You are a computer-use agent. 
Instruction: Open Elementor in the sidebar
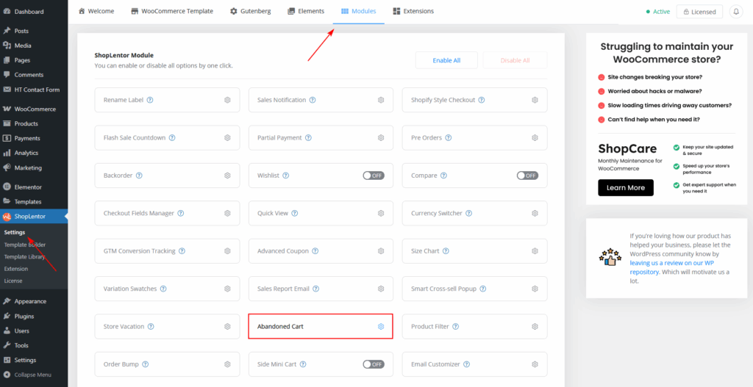(x=34, y=187)
